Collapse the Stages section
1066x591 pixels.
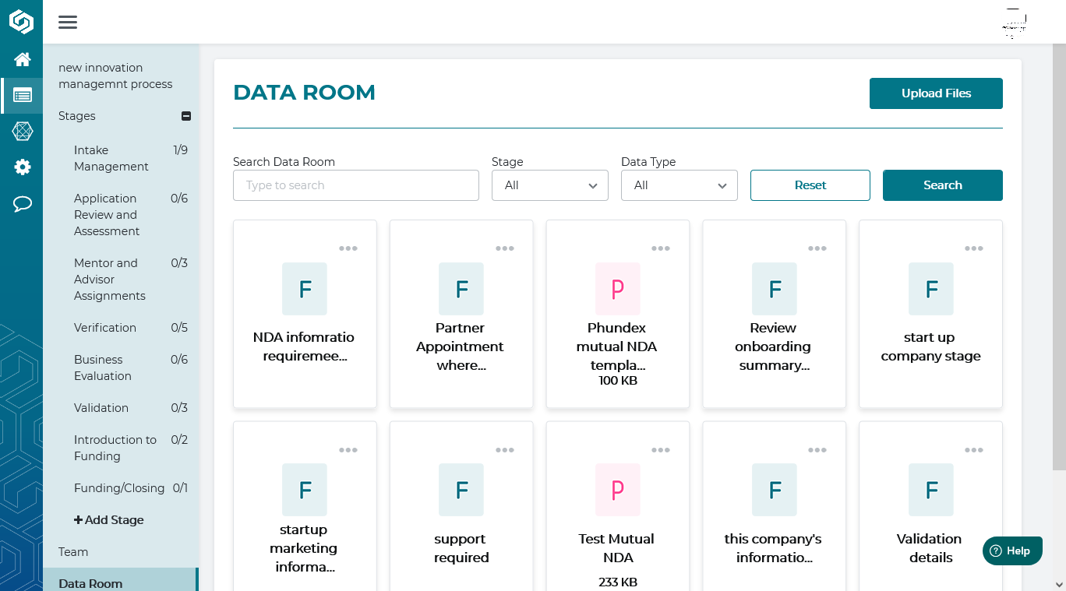[x=185, y=116]
